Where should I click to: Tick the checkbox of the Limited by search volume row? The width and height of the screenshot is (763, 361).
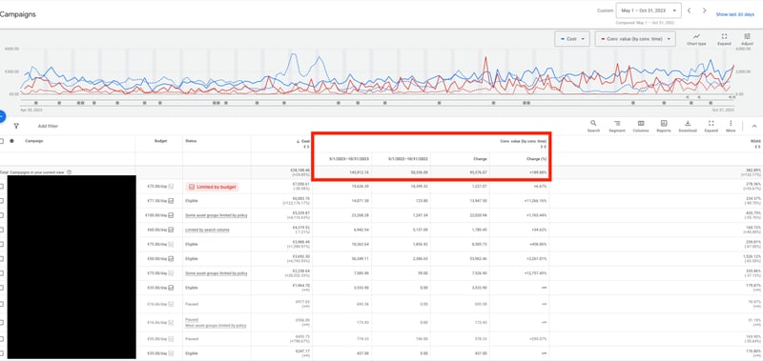point(2,230)
